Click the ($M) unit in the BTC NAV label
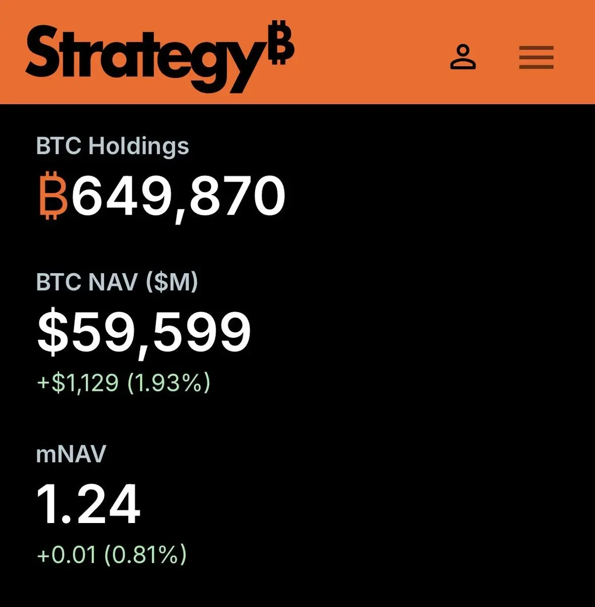 point(172,282)
